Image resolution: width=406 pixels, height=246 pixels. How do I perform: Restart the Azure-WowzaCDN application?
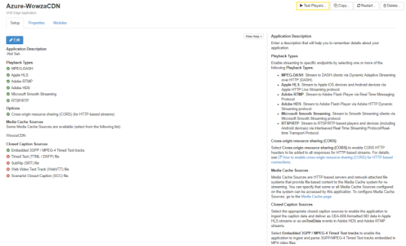[x=366, y=6]
